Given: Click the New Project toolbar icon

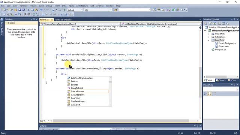Looking at the screenshot, I should pyautogui.click(x=4, y=10).
